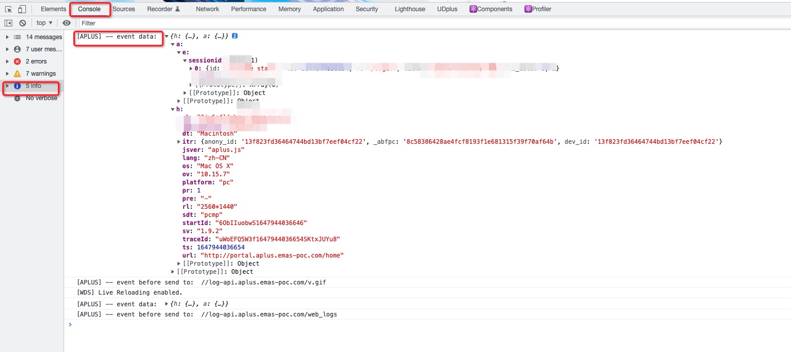Viewport: 791px width, 352px height.
Task: Select the 5 info sidebar row
Action: [x=32, y=86]
